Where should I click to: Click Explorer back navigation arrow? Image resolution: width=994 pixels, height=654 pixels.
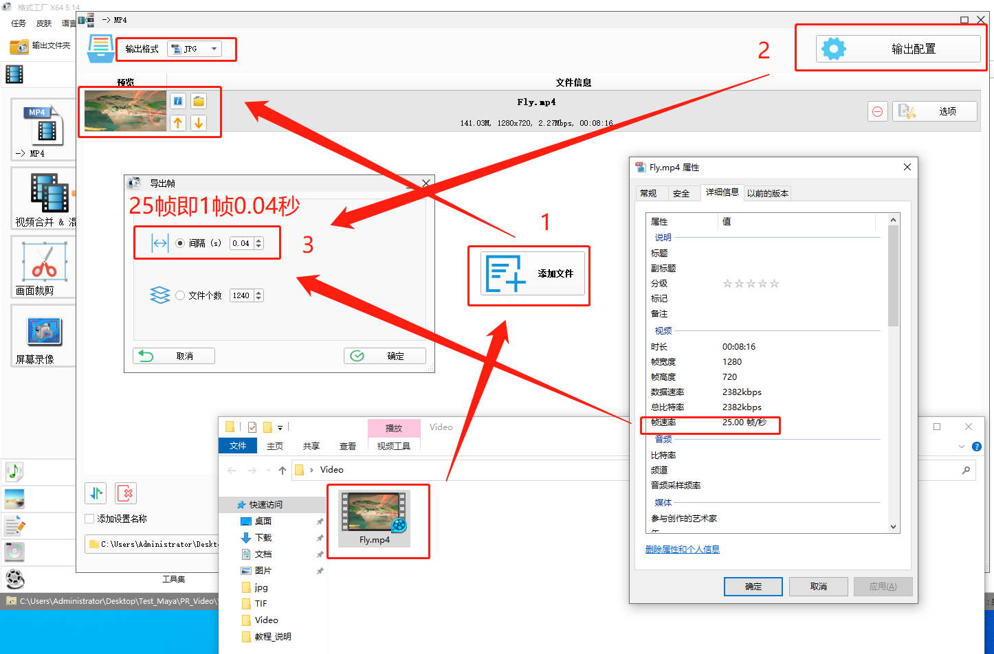pos(232,470)
